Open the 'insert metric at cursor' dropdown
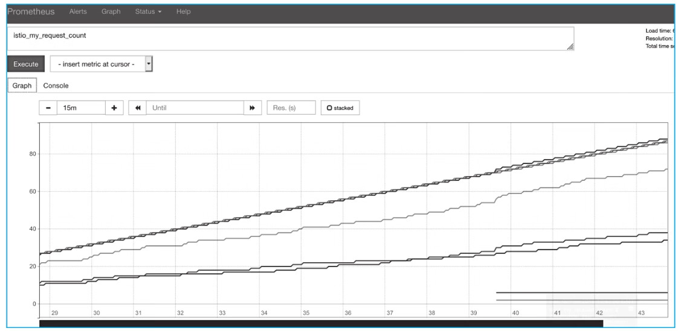This screenshot has height=331, width=681. pyautogui.click(x=102, y=64)
